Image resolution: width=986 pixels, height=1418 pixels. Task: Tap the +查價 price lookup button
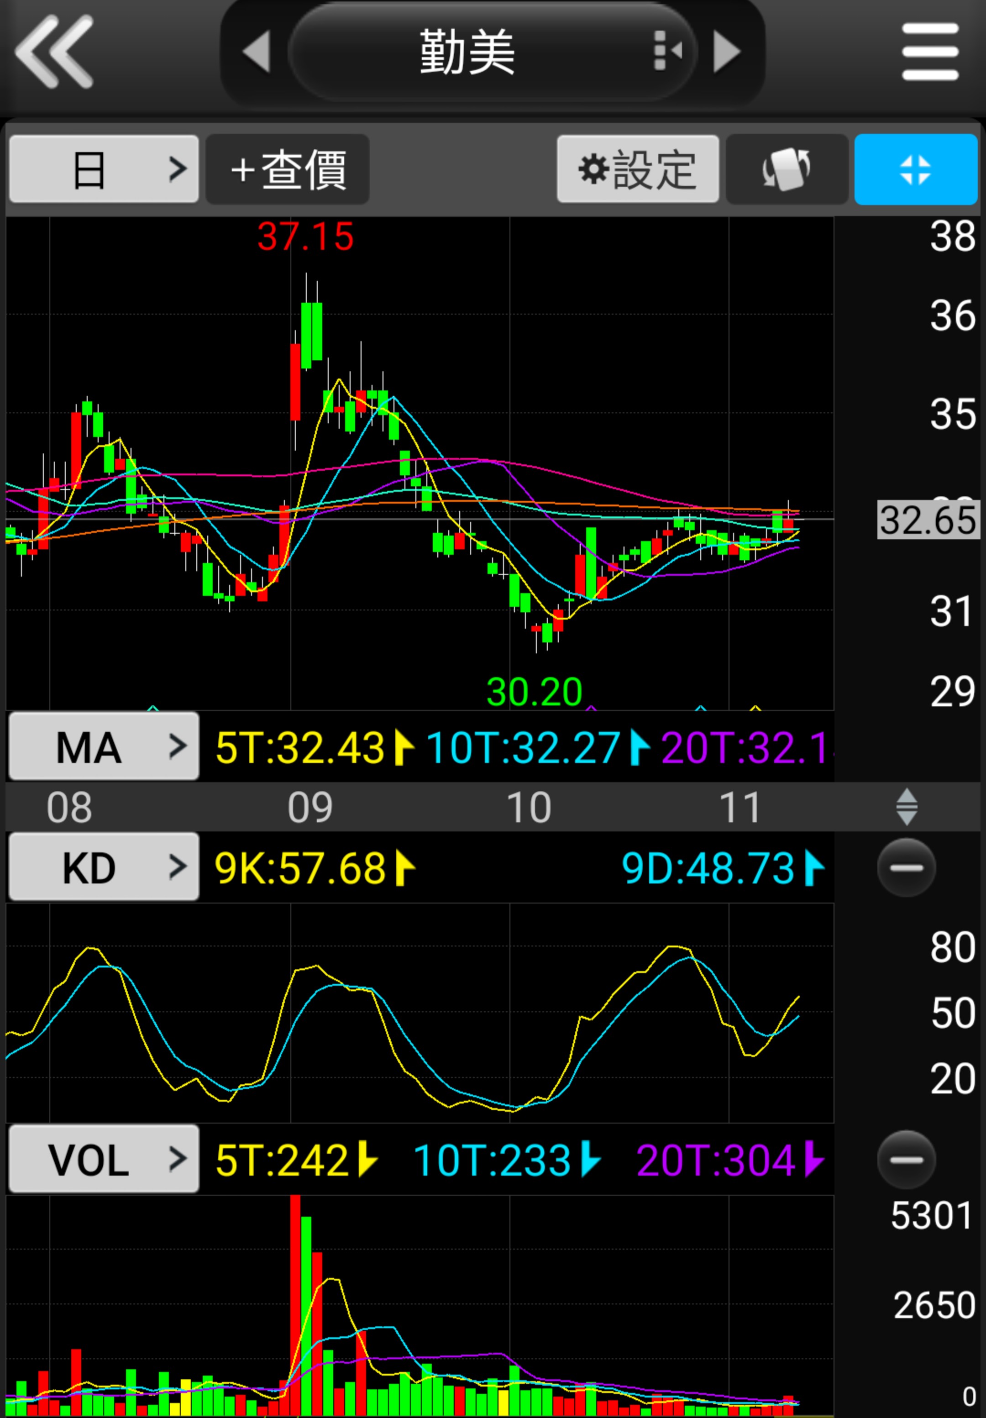(x=288, y=169)
